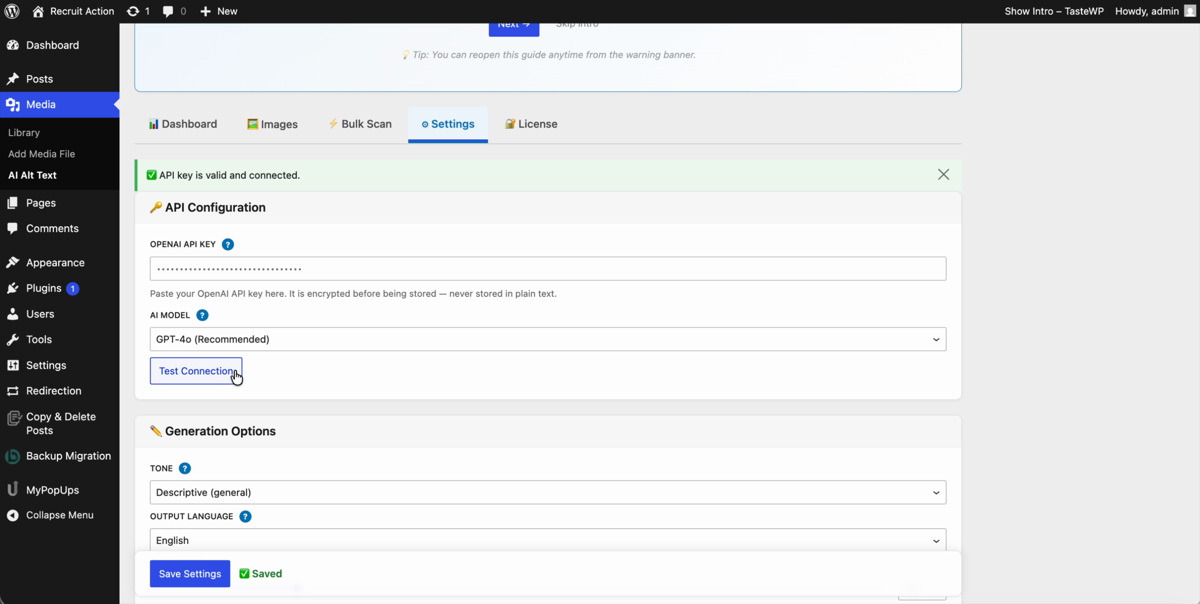
Task: Click the Output Language help icon
Action: [246, 516]
